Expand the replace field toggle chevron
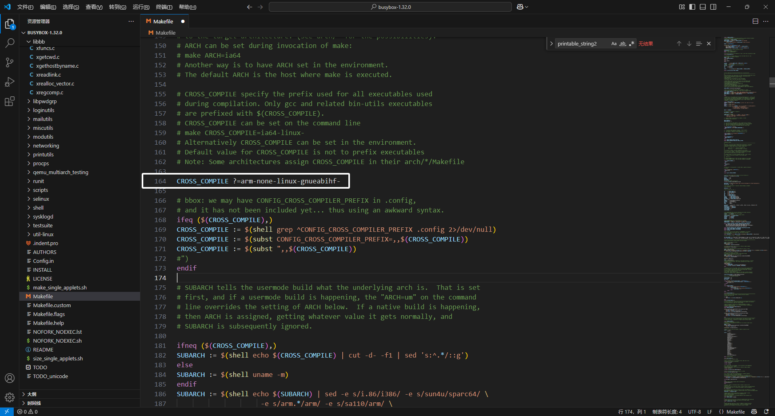The image size is (775, 416). point(551,44)
